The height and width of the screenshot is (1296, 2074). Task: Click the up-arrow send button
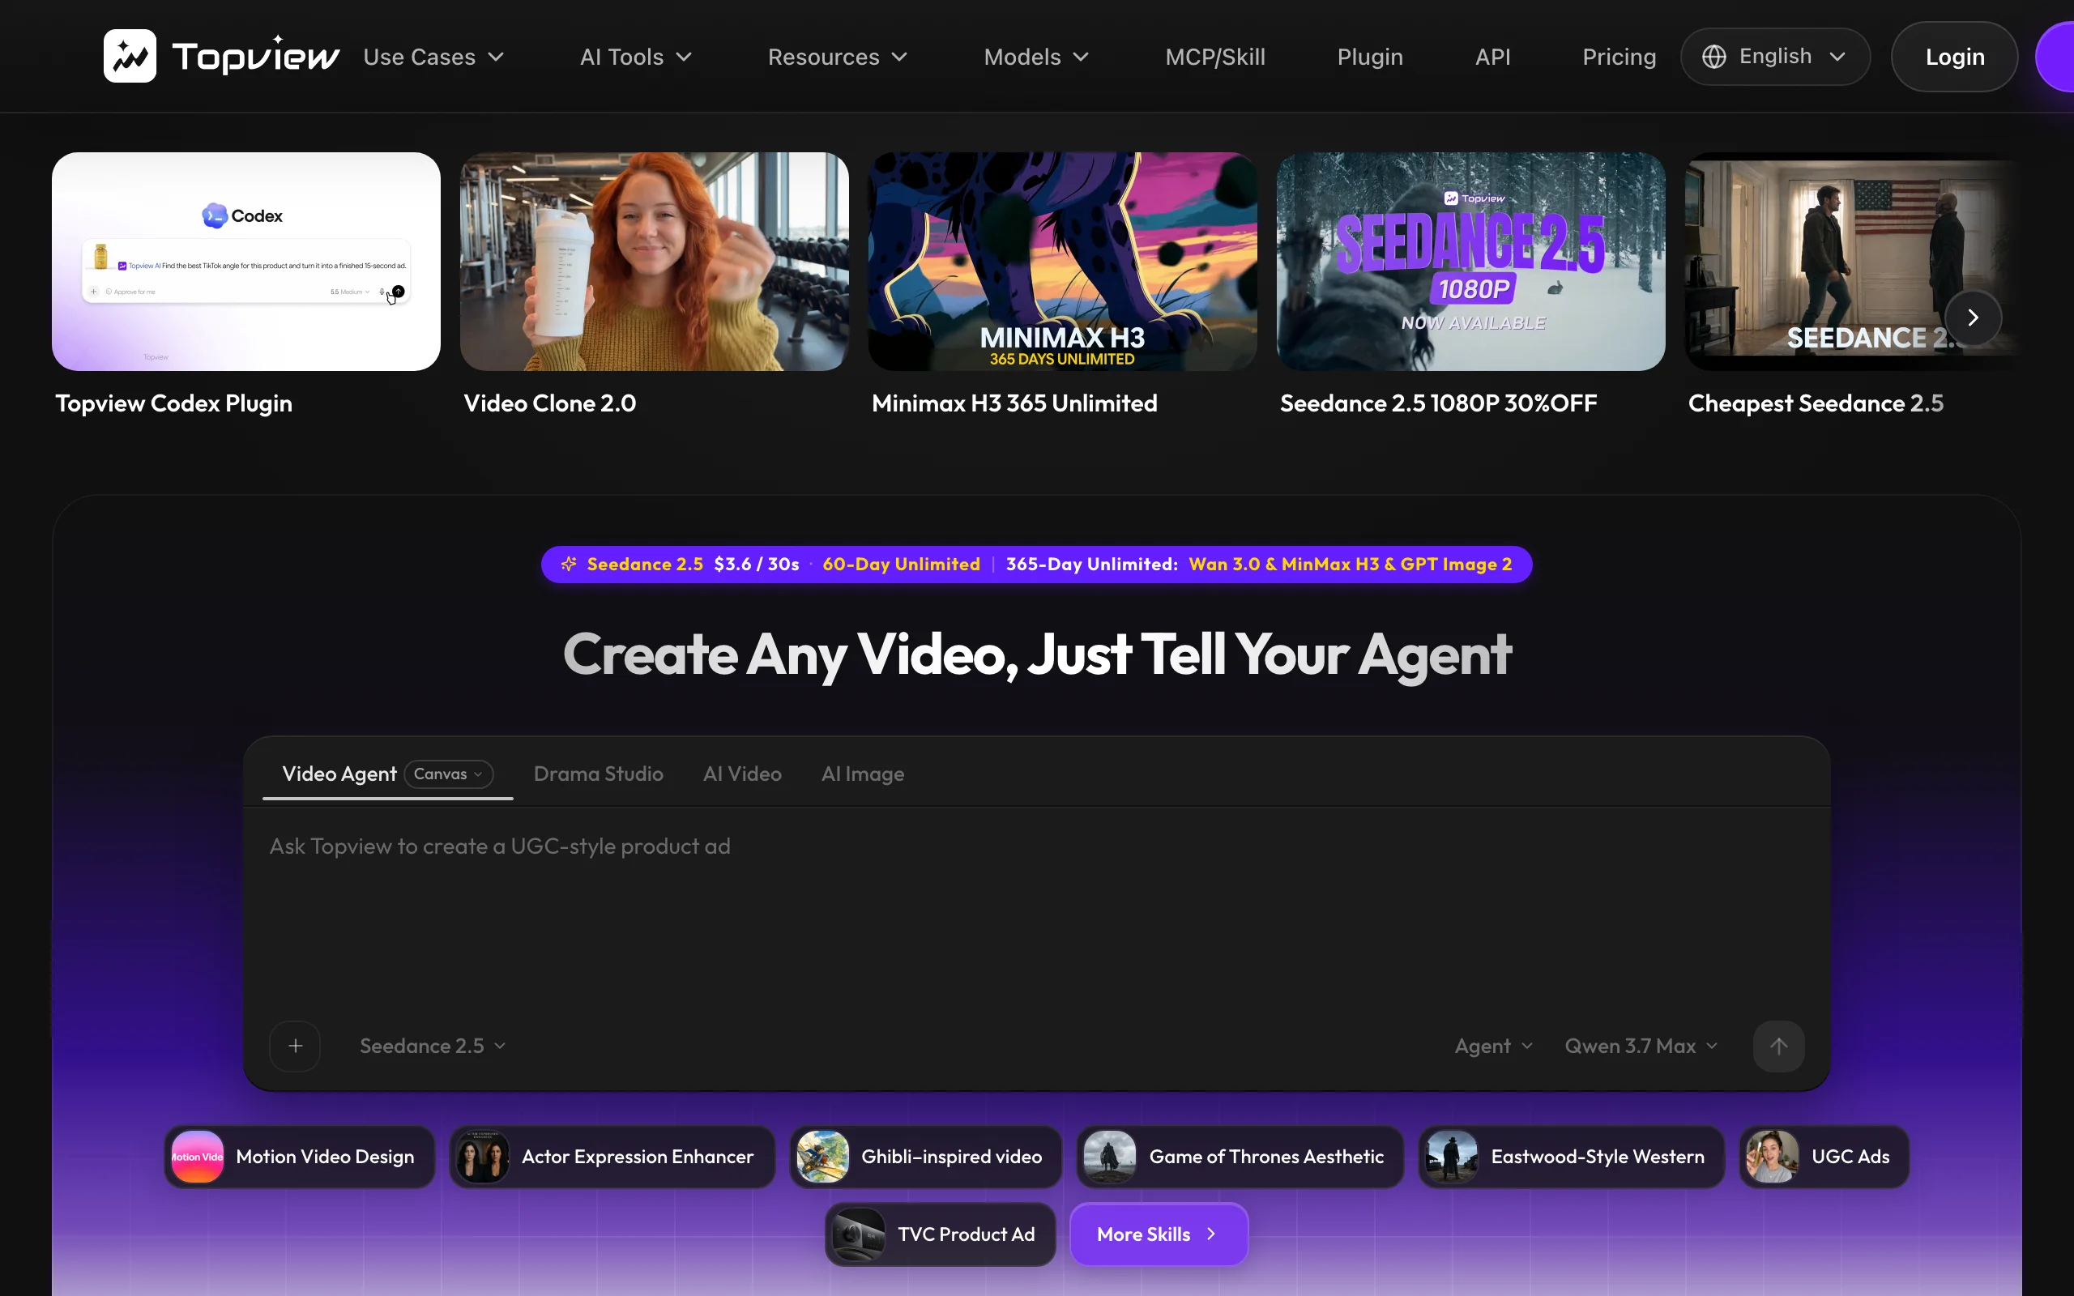pyautogui.click(x=1778, y=1046)
